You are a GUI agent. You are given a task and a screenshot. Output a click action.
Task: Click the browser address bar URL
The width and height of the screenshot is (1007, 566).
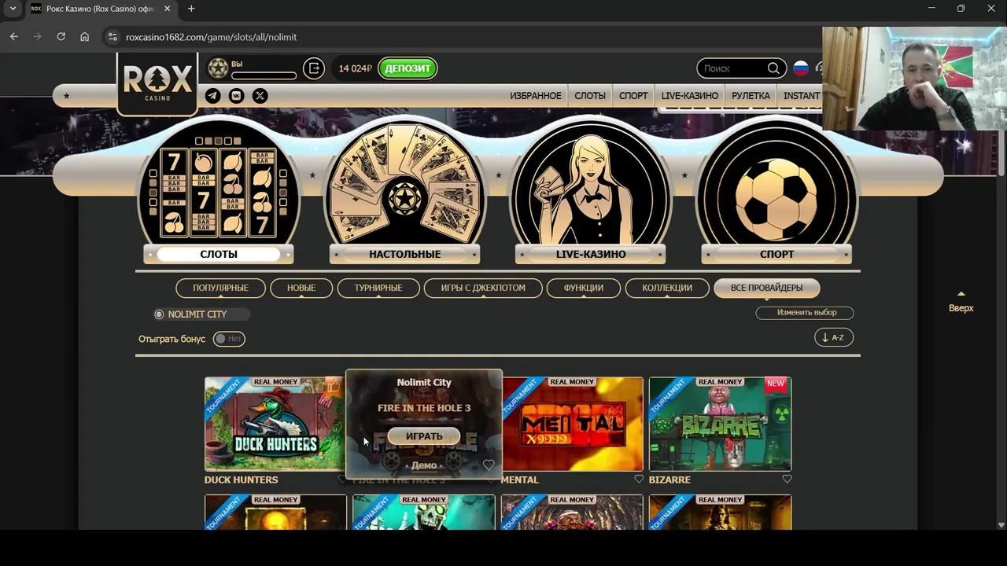pyautogui.click(x=211, y=37)
